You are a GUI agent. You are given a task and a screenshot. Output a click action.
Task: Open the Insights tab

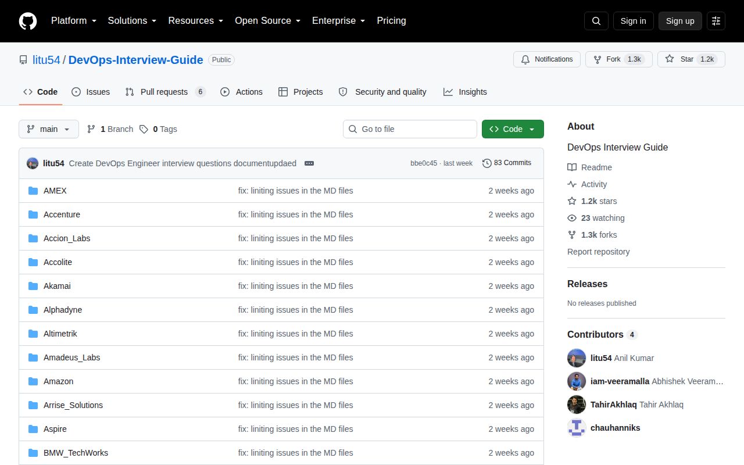tap(465, 92)
